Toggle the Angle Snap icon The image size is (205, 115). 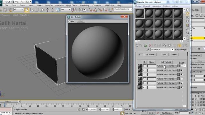[x=95, y=10]
